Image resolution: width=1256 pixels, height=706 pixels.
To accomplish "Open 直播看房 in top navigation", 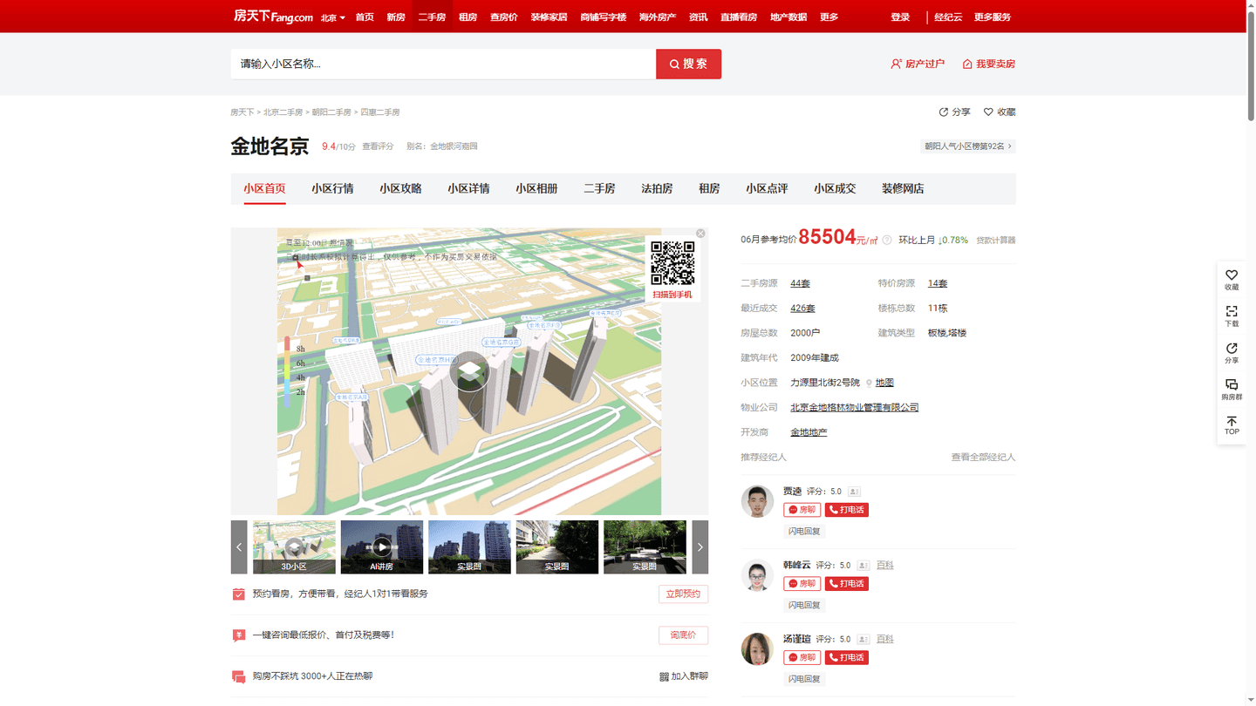I will pyautogui.click(x=739, y=17).
